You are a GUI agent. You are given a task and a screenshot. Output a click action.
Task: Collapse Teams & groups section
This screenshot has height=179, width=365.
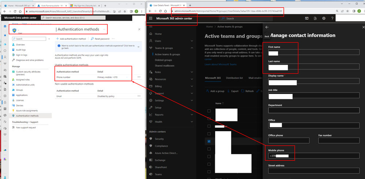pyautogui.click(x=191, y=48)
